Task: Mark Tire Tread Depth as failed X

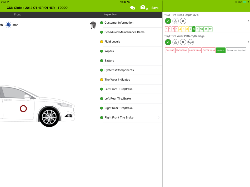Action: tap(183, 21)
